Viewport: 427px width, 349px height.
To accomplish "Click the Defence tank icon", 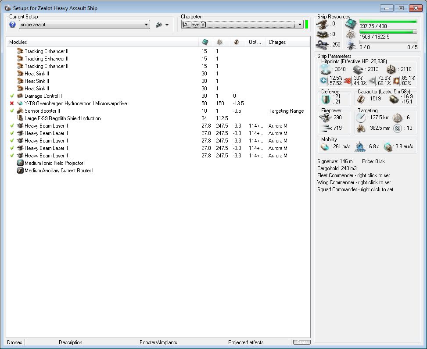I will (326, 99).
